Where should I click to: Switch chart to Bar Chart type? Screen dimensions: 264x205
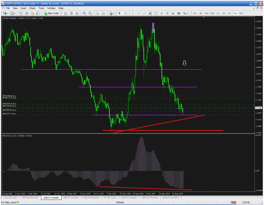tap(66, 13)
